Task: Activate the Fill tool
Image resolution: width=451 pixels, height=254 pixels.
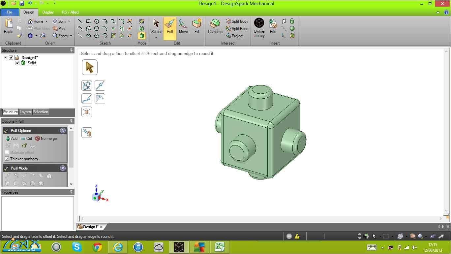Action: pos(197,26)
